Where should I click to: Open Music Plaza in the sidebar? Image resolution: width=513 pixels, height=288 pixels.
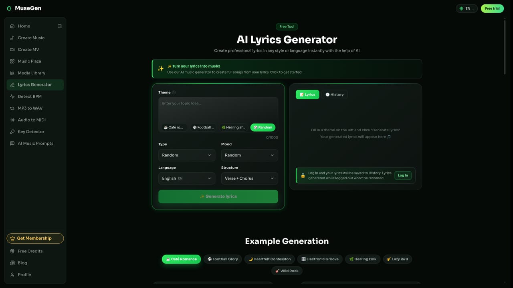[35, 61]
